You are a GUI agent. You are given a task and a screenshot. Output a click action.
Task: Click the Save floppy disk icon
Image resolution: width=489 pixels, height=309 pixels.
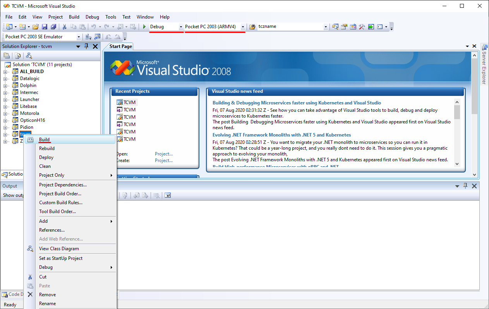coord(45,27)
